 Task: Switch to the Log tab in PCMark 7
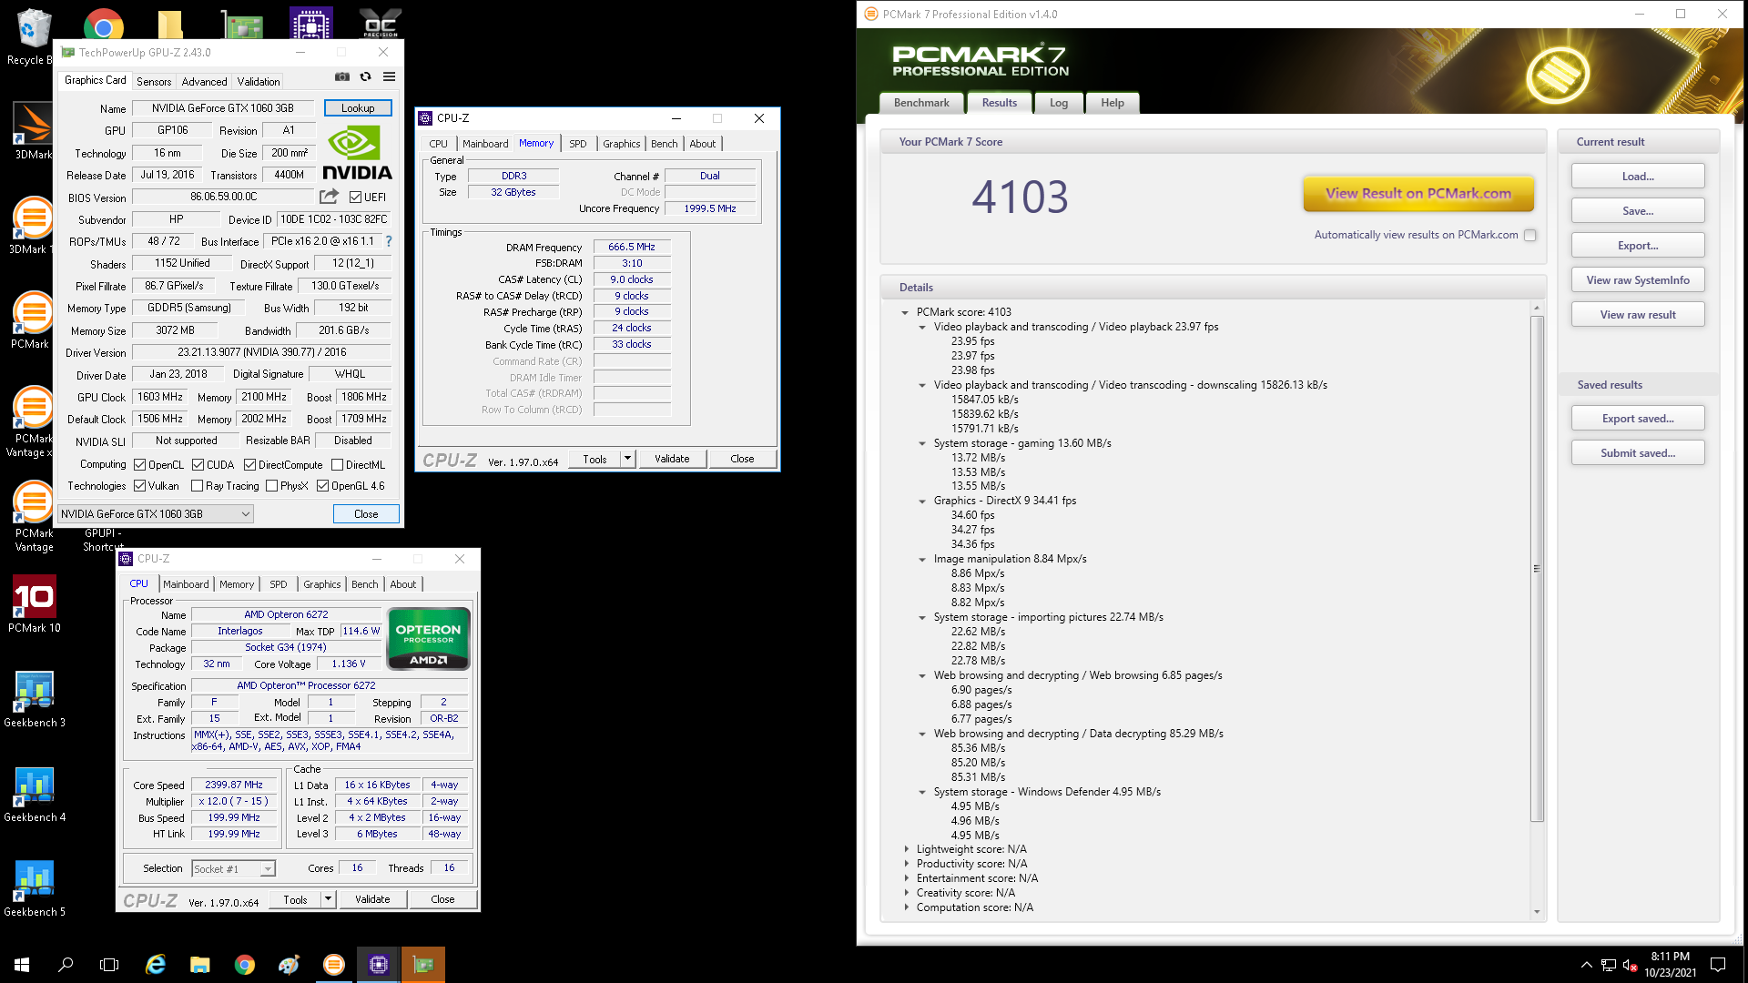pyautogui.click(x=1059, y=103)
